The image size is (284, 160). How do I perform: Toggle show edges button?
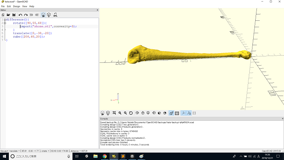195,113
